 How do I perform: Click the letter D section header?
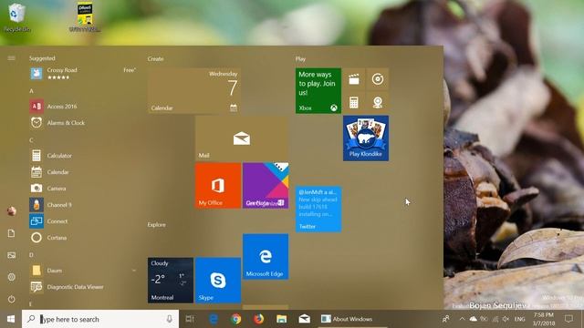31,255
